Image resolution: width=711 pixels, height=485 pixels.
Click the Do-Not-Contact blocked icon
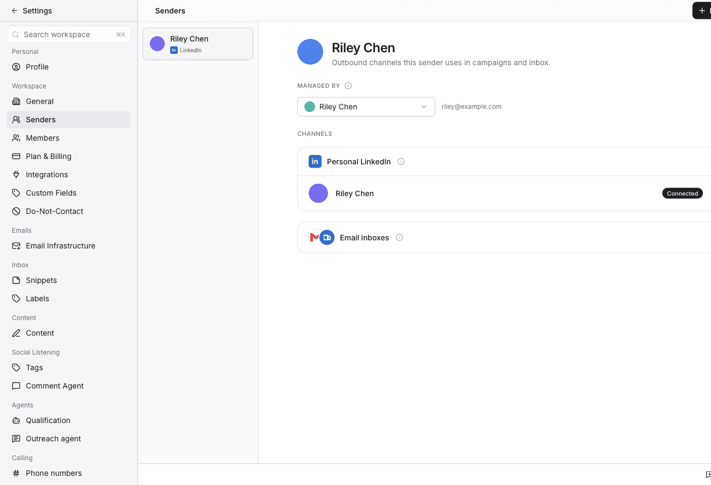tap(16, 211)
